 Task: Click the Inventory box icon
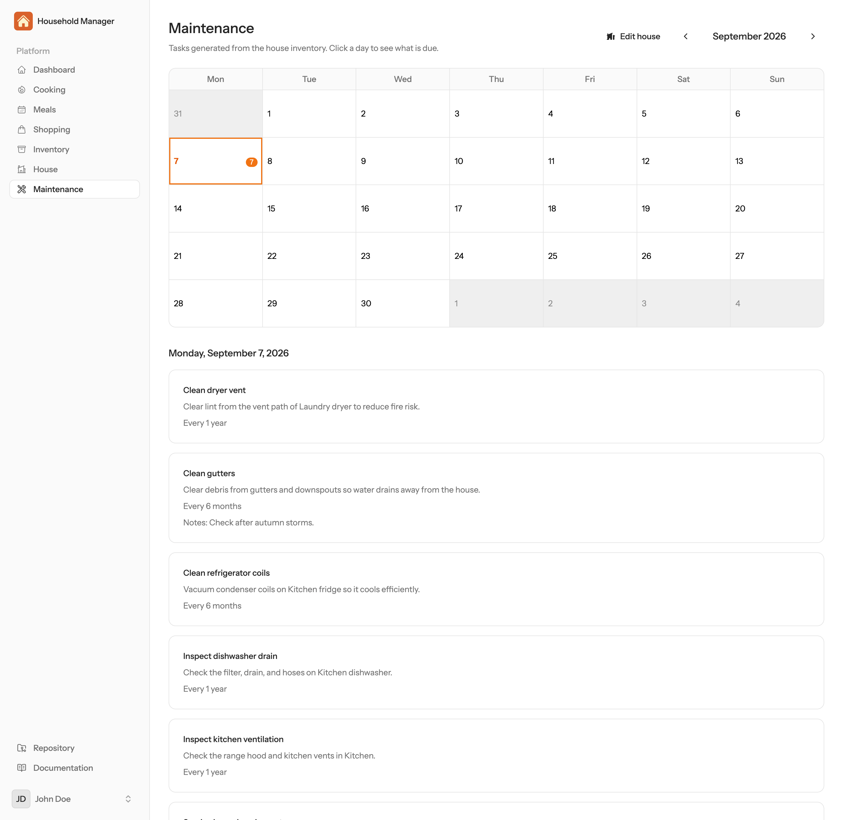coord(22,149)
